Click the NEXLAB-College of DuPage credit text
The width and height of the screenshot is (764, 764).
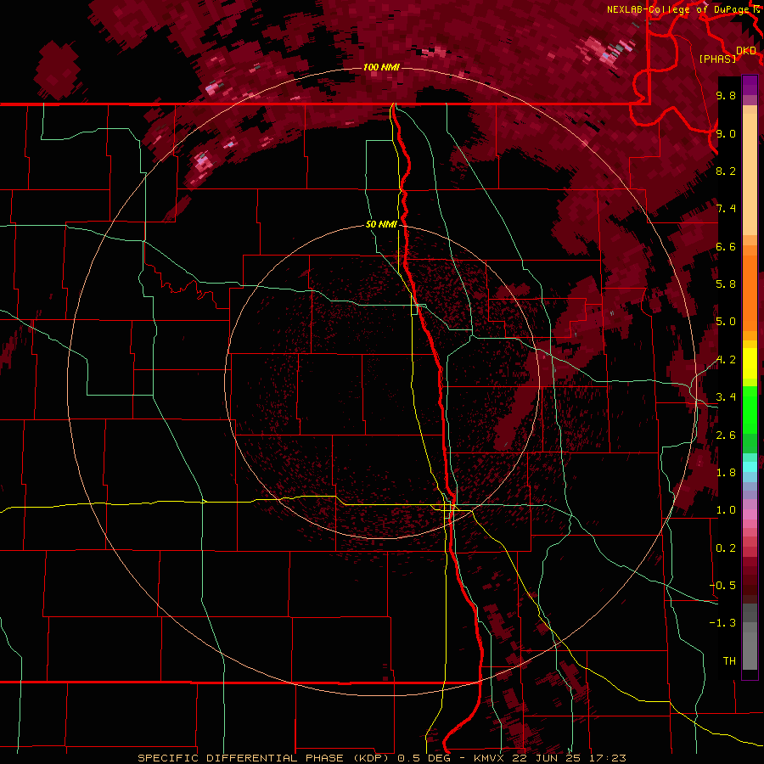tap(678, 9)
